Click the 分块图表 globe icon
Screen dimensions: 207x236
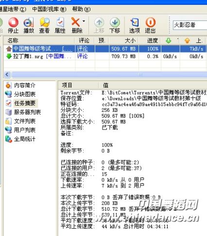[8, 94]
